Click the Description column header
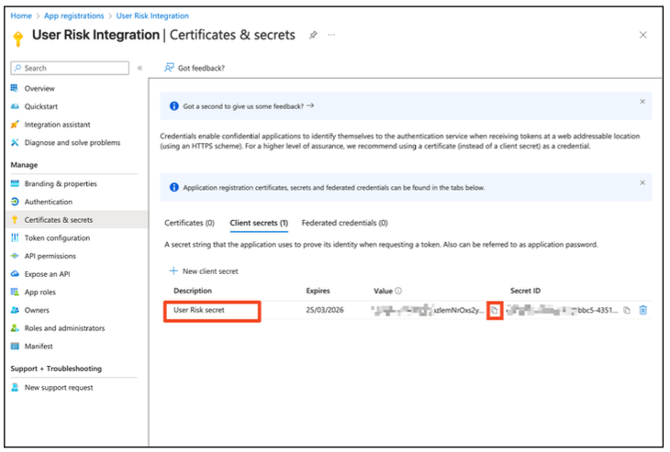 tap(193, 291)
